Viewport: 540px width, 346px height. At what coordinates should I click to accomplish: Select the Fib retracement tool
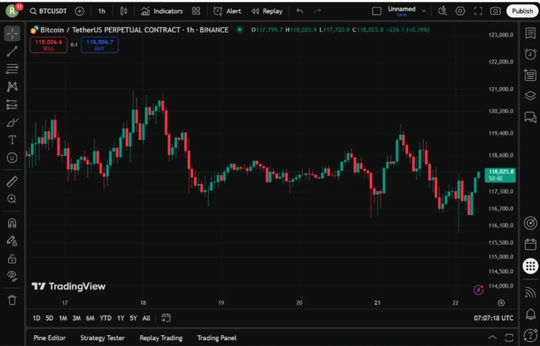(x=12, y=69)
